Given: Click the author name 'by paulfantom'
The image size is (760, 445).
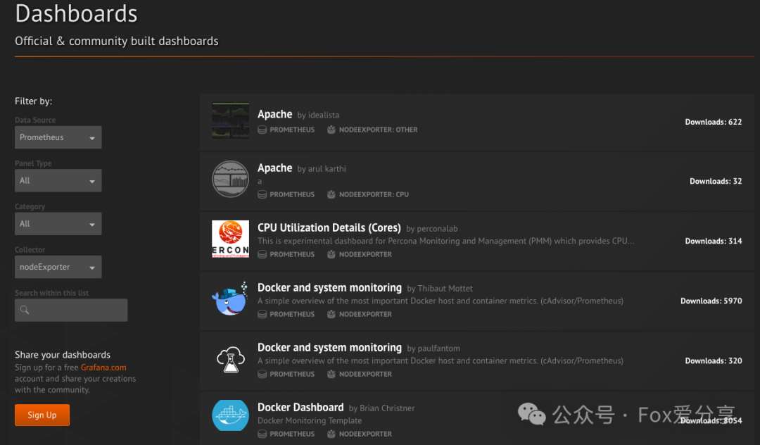Looking at the screenshot, I should tap(433, 349).
